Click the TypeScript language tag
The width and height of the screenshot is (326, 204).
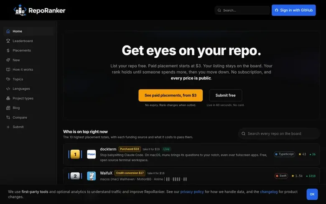(x=285, y=154)
